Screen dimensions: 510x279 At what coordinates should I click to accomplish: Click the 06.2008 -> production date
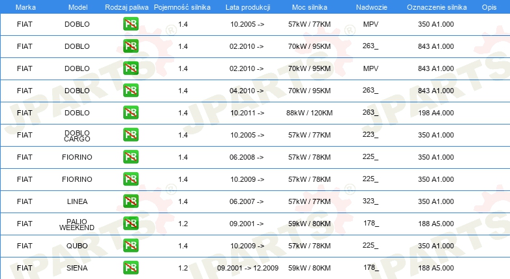pos(247,157)
